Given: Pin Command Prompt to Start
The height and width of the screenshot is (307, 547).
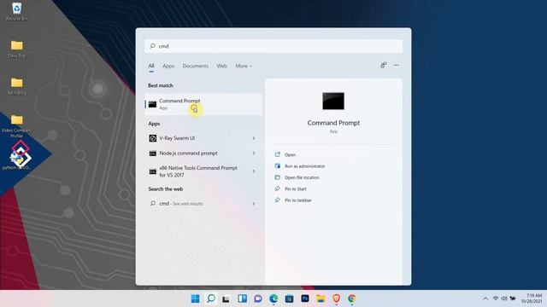Looking at the screenshot, I should coord(296,189).
